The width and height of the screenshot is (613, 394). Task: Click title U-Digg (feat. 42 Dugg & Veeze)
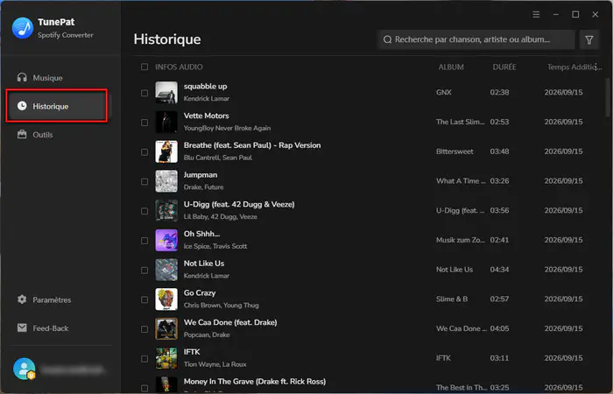tap(239, 204)
